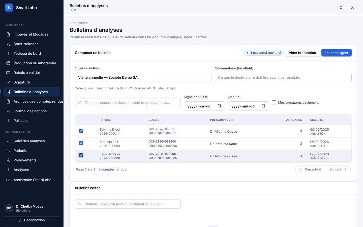
Task: Click the Commentaire (facultatif) input field
Action: click(283, 77)
